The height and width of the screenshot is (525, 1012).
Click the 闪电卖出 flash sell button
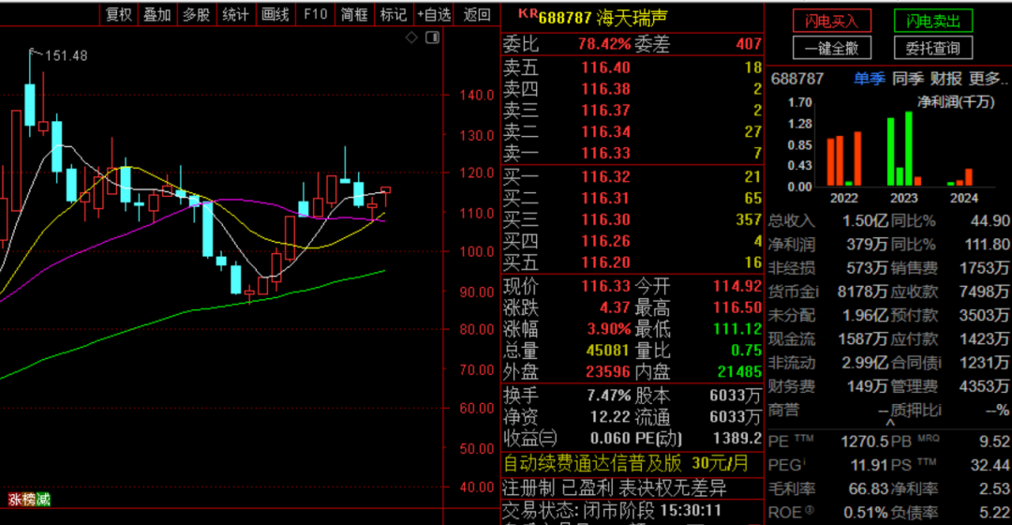(x=933, y=22)
